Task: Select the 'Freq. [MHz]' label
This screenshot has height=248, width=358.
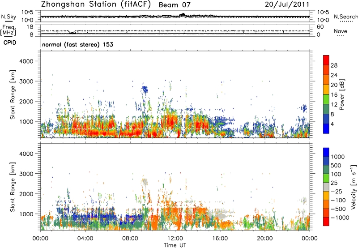Action: pyautogui.click(x=8, y=30)
